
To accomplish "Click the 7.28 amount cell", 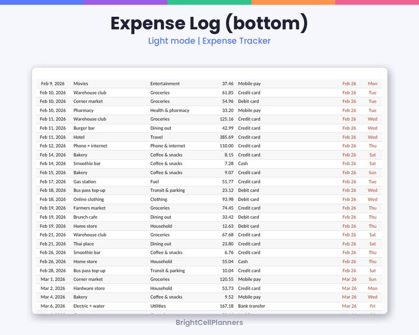I will point(229,164).
